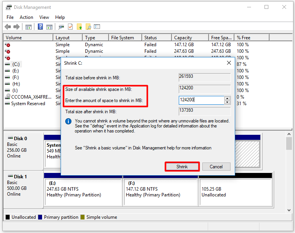Click the shrink amount input field
The width and height of the screenshot is (295, 233).
(x=201, y=100)
